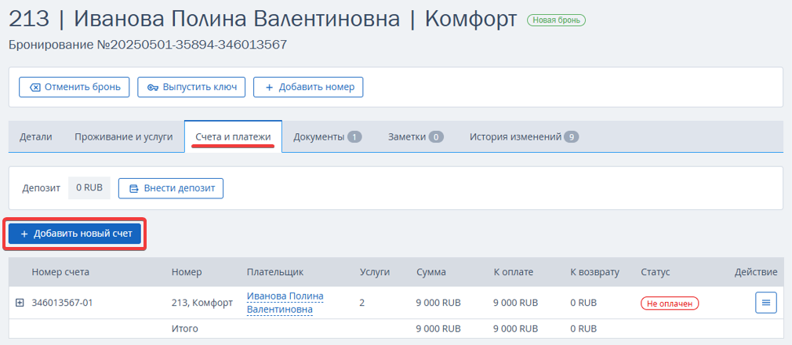Click the services count '2' cell
Image resolution: width=792 pixels, height=345 pixels.
361,303
